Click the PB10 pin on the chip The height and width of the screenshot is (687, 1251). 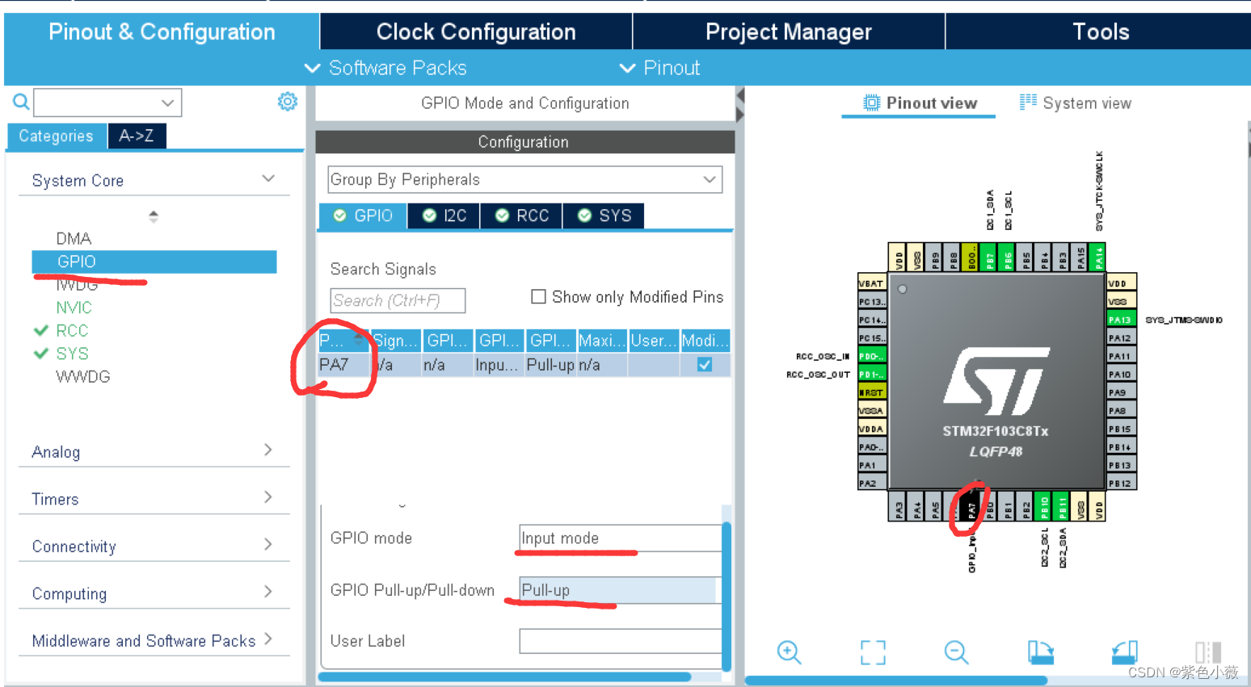(x=1044, y=506)
